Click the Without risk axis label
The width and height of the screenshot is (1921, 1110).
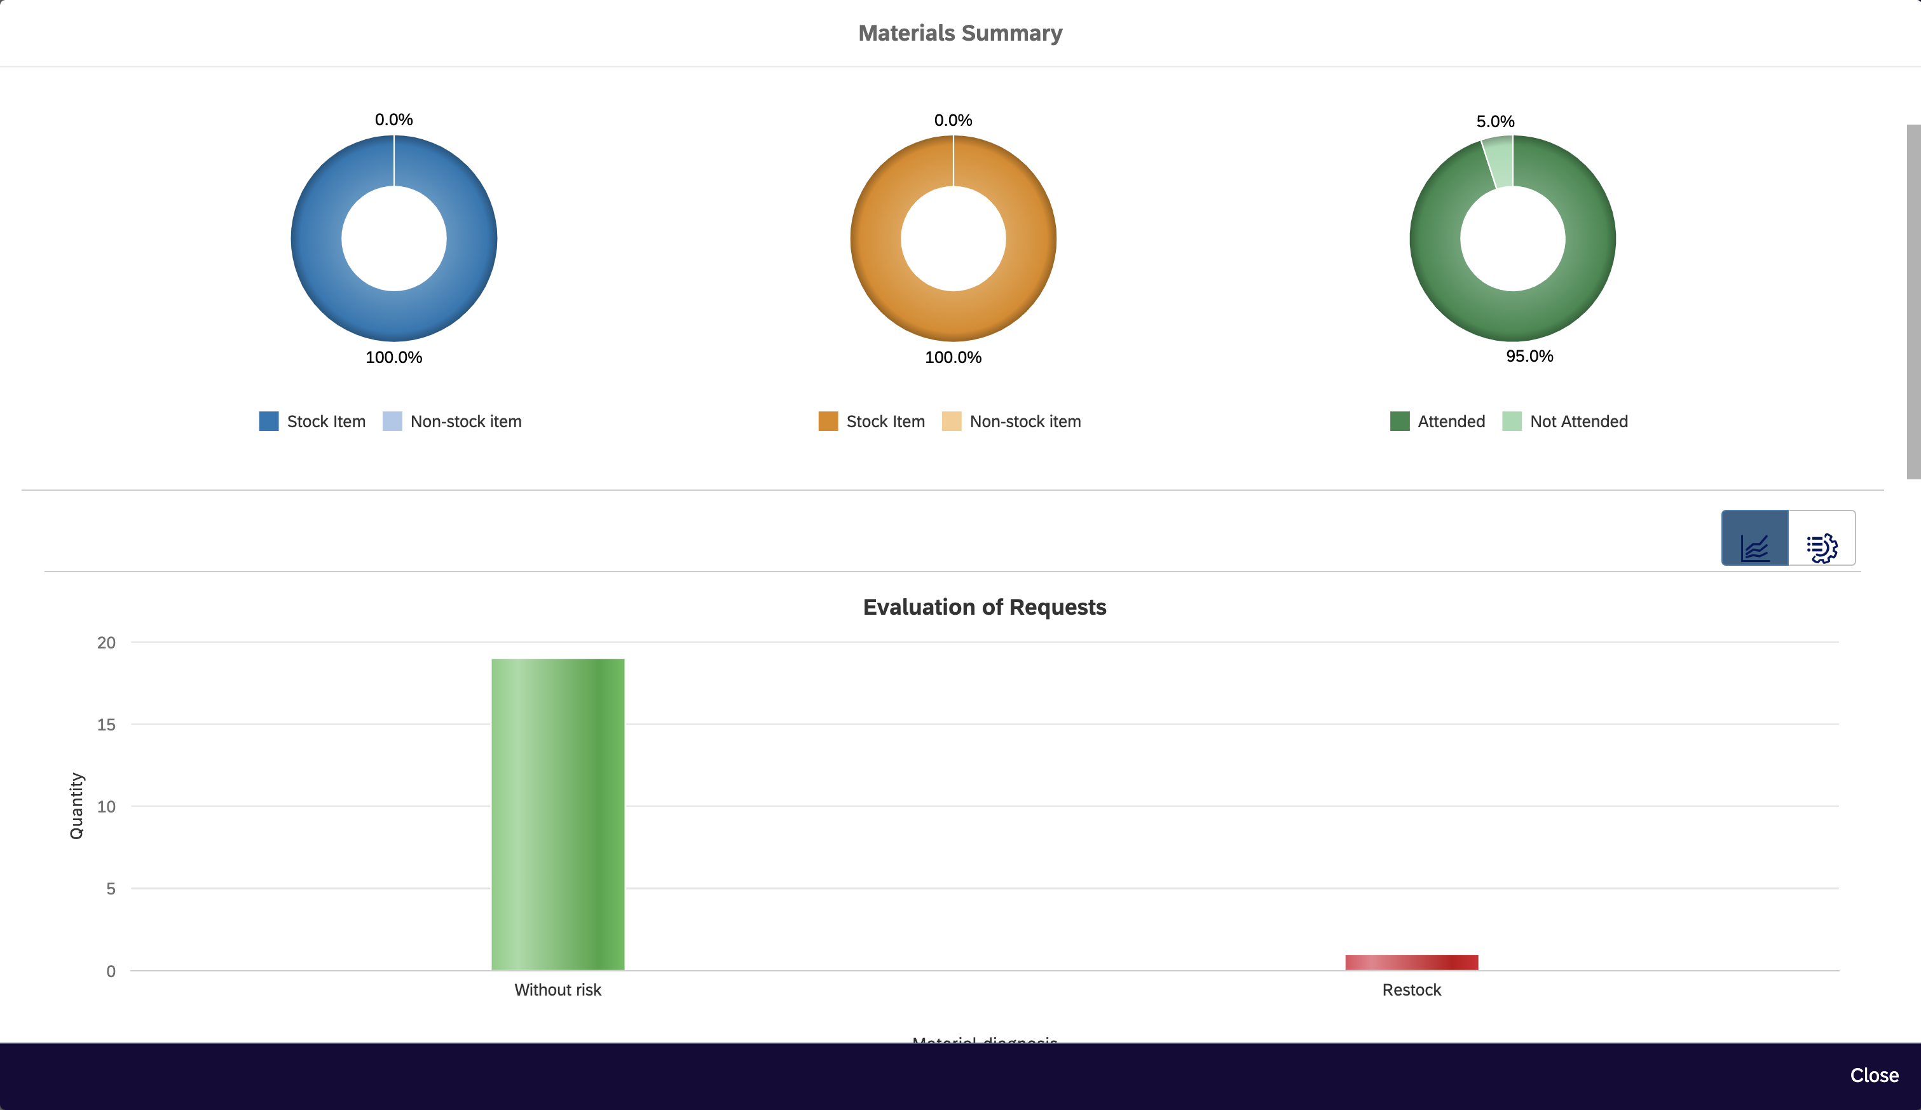(x=557, y=990)
